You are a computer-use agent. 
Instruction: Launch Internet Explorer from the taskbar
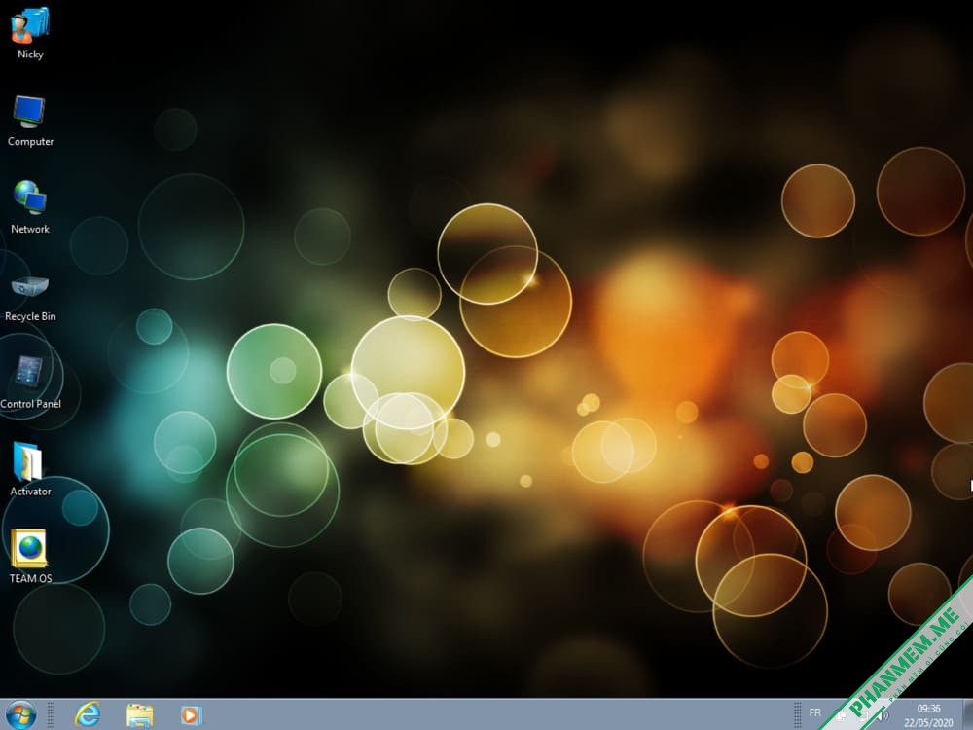[x=88, y=715]
